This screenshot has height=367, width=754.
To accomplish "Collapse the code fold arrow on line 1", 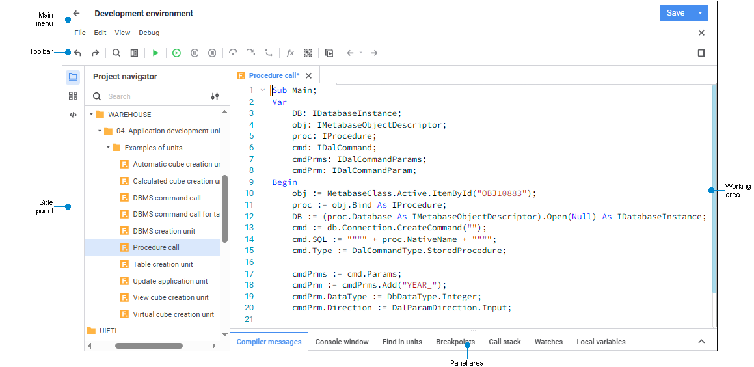I will pyautogui.click(x=263, y=90).
